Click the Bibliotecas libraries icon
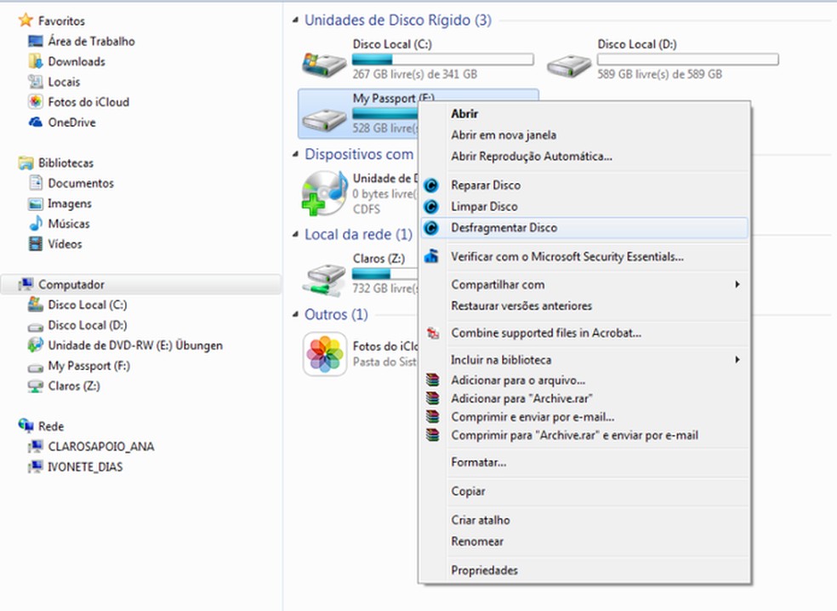 (25, 163)
